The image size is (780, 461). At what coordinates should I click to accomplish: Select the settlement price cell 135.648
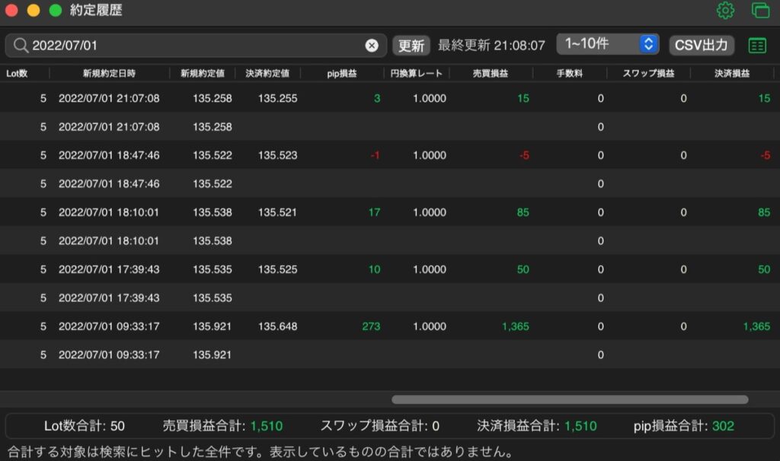point(277,326)
